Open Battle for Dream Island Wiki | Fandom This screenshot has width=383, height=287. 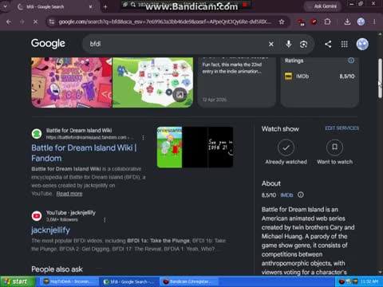(84, 153)
